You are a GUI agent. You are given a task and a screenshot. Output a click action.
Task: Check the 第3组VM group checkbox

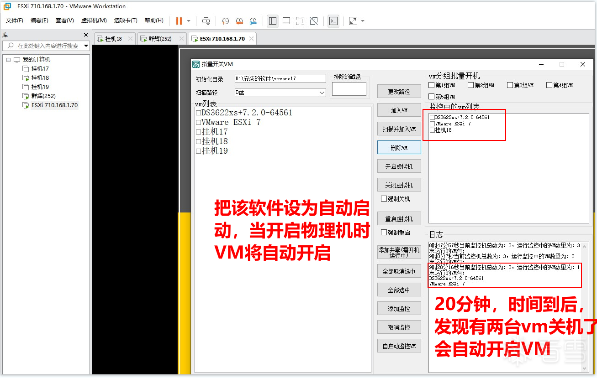click(x=510, y=85)
